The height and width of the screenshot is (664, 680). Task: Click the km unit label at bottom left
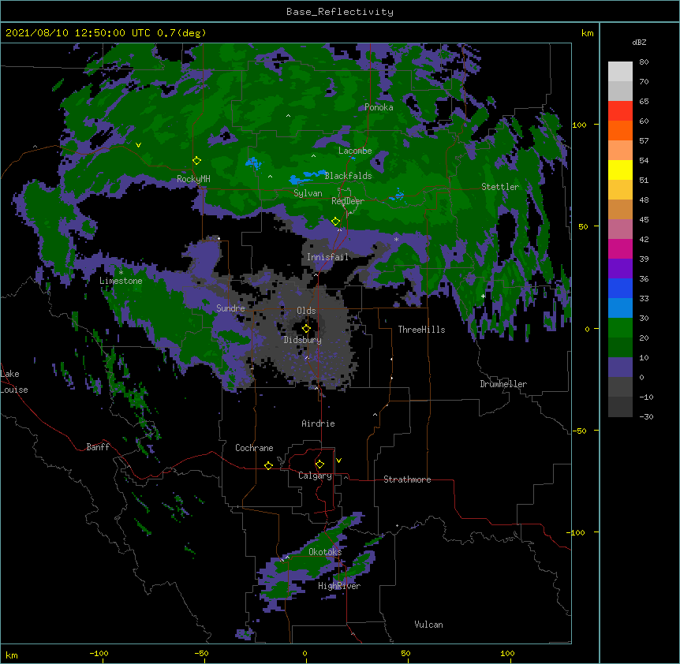tap(12, 655)
